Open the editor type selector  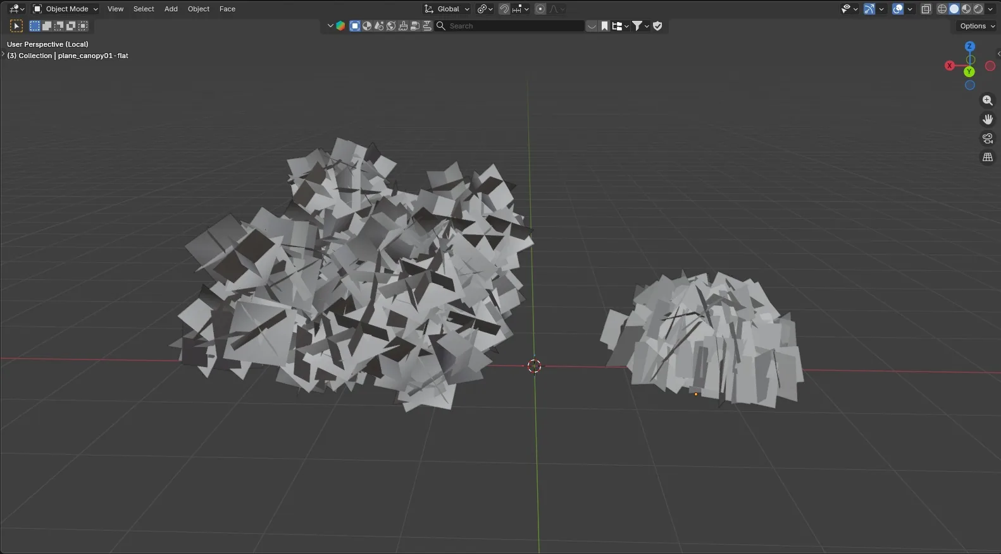coord(16,9)
